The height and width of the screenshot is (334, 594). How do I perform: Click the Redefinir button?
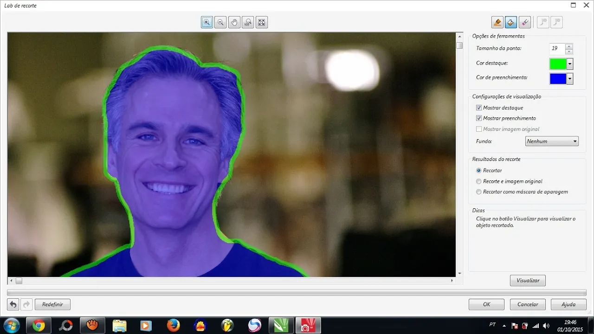point(52,304)
